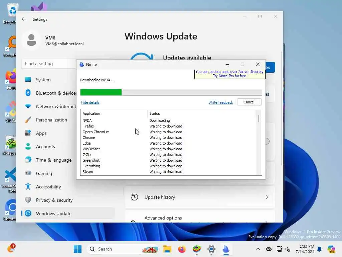Image resolution: width=342 pixels, height=257 pixels.
Task: Select the Everything row in Ninite list
Action: pos(168,166)
